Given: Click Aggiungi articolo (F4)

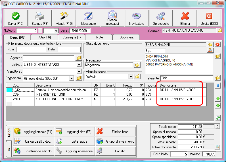Looking at the screenshot, I should pos(34,132).
